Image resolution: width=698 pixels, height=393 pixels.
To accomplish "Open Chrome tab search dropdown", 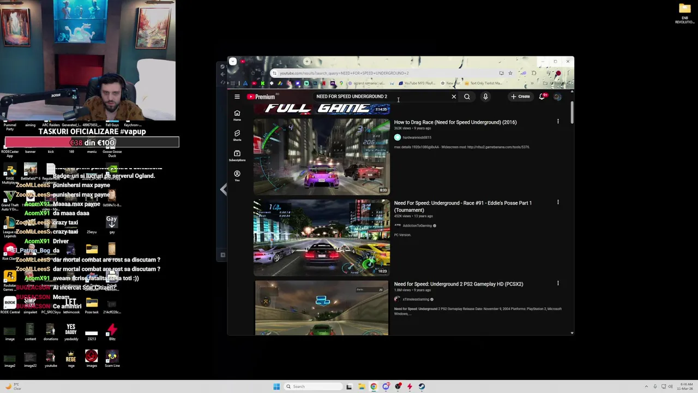I will click(233, 61).
